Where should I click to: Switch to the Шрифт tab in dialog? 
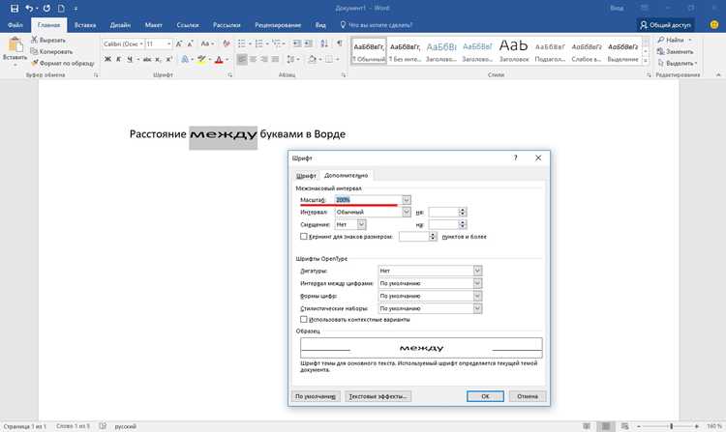coord(306,176)
